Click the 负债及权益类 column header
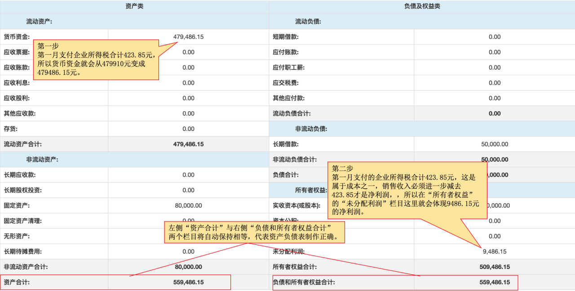The image size is (575, 291). 422,6
